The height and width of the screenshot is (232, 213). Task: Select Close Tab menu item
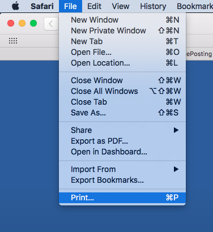point(122,102)
